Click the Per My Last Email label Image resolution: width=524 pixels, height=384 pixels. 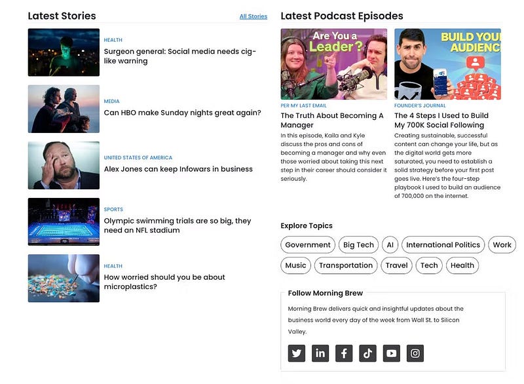tap(303, 106)
